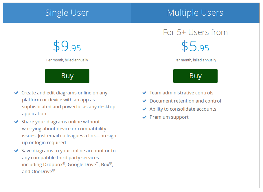Click the '$5.95' price text
Screen dimensions: 263x192
click(195, 47)
